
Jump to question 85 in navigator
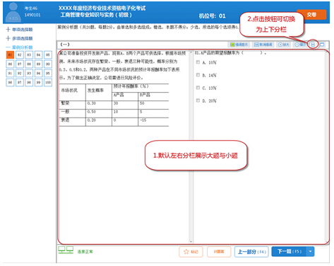pos(48,54)
